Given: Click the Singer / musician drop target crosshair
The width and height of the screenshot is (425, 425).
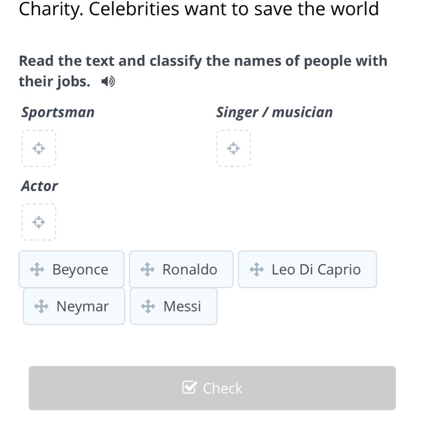Looking at the screenshot, I should tap(233, 148).
